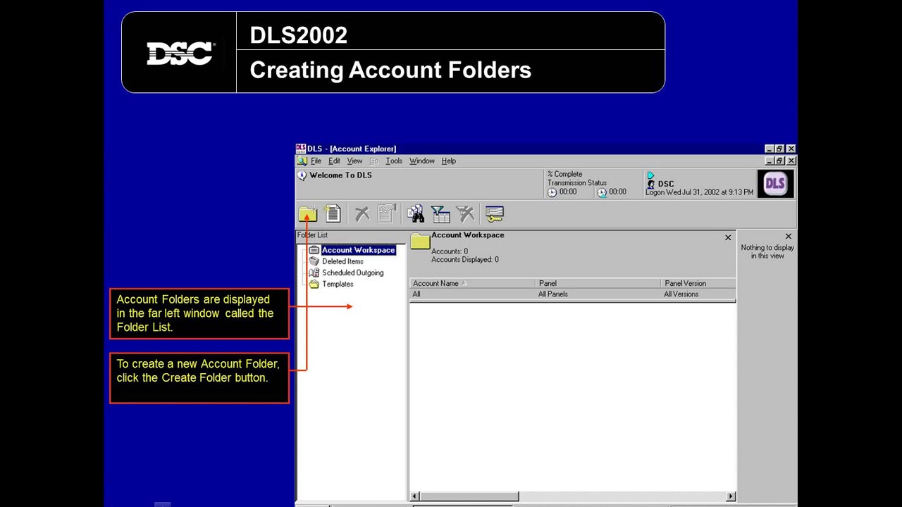Image resolution: width=902 pixels, height=507 pixels.
Task: Open the Edit menu
Action: click(x=334, y=161)
